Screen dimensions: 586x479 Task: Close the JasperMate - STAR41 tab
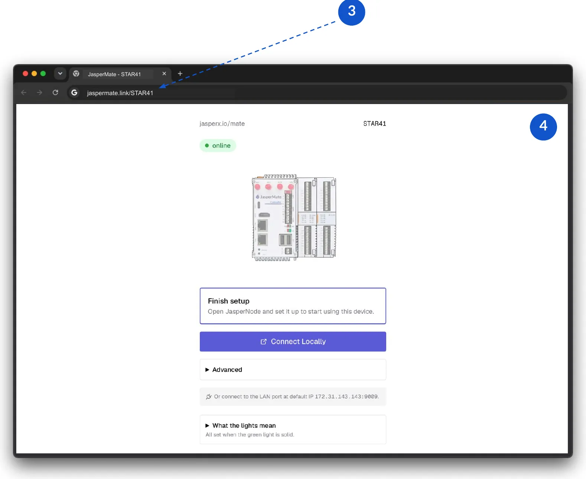click(x=164, y=74)
